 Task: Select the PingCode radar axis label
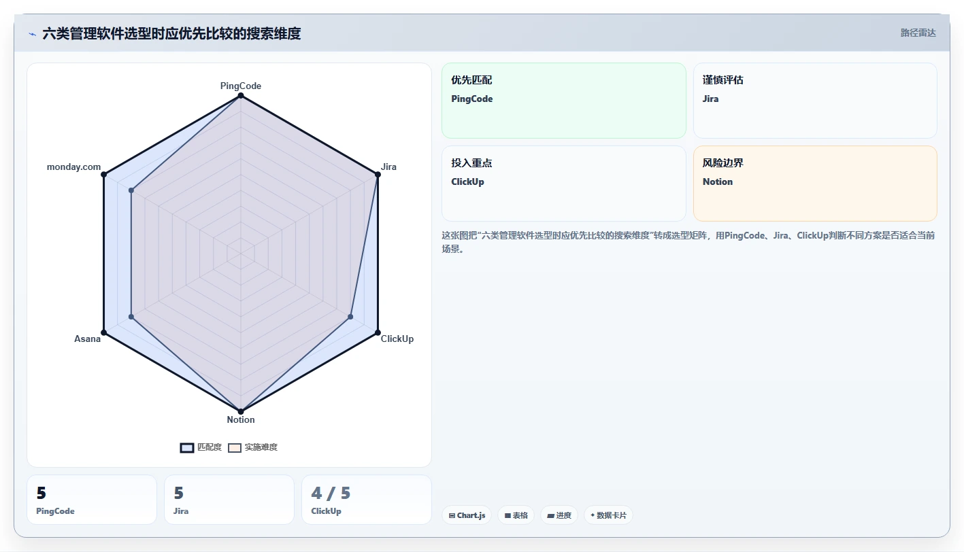(241, 86)
